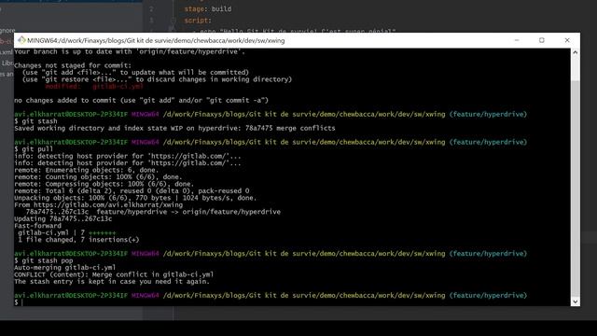This screenshot has width=597, height=336.
Task: Click the 'git restore <file>...' hint line
Action: [157, 79]
